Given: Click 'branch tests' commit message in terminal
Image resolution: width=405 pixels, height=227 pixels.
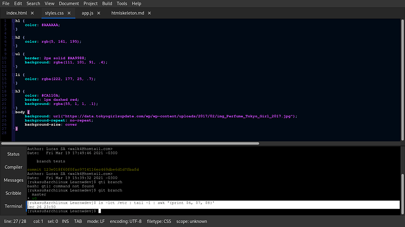Looking at the screenshot, I should 51,161.
